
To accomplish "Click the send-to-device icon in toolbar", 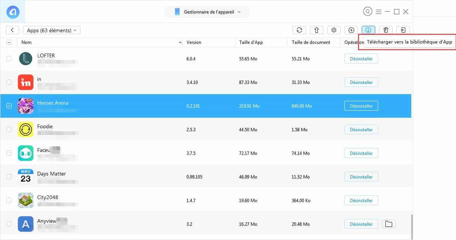I will [403, 30].
